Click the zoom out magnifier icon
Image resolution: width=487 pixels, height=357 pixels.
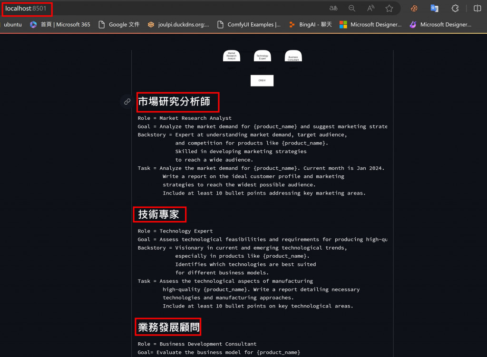click(352, 9)
